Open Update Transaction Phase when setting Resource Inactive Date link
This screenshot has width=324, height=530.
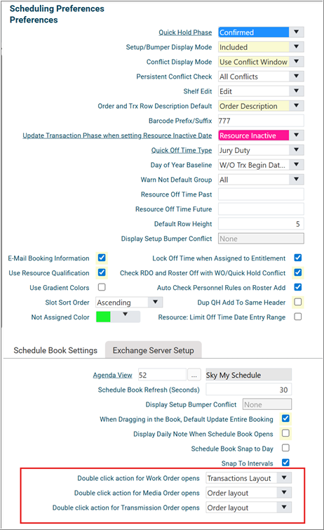[117, 135]
